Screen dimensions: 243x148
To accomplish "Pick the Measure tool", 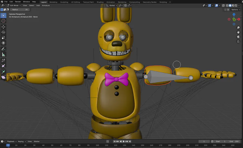I will tap(3, 55).
